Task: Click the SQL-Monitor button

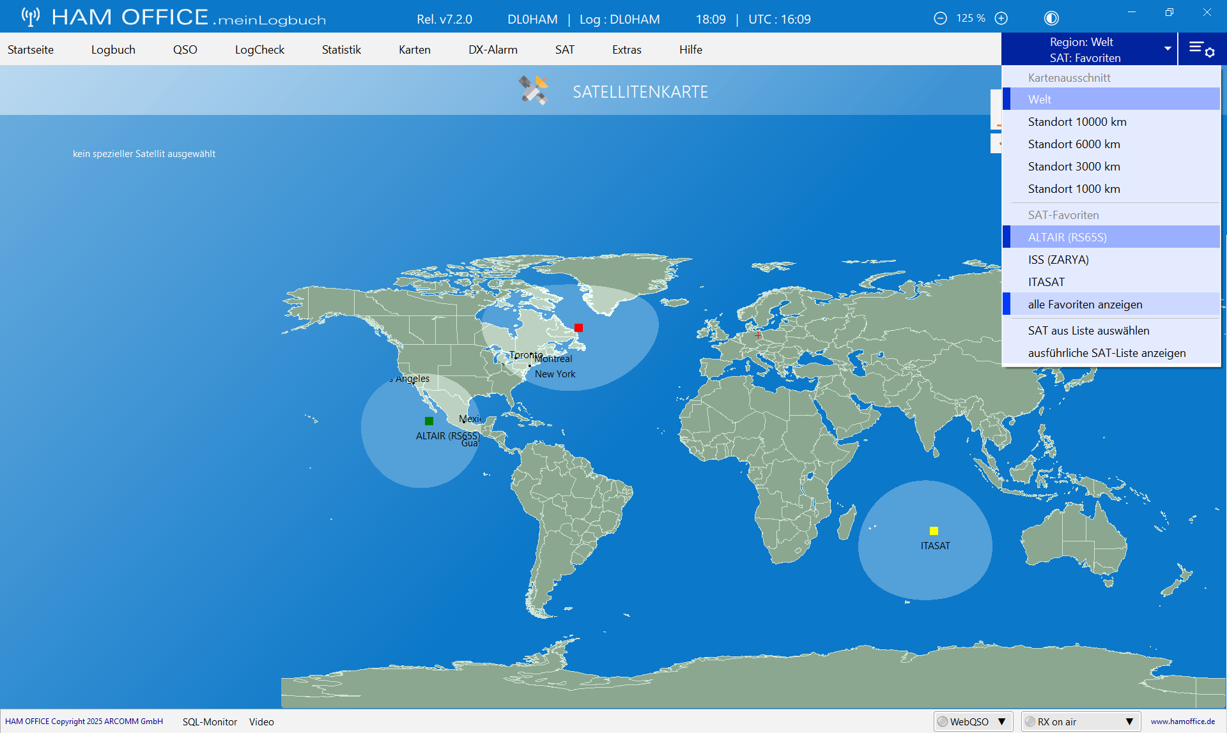Action: point(210,722)
